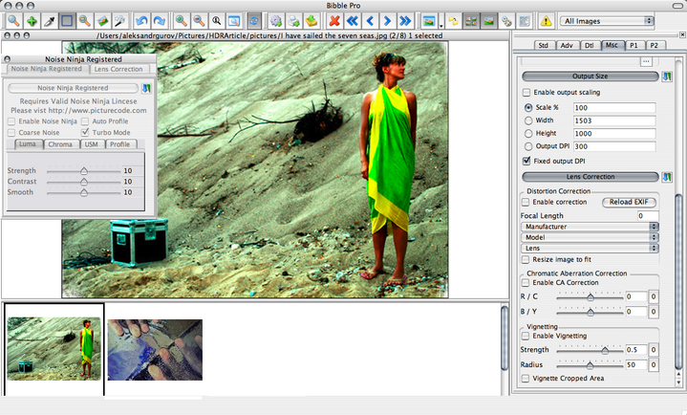This screenshot has height=415, width=687.
Task: Click the red X delete icon
Action: [x=335, y=20]
